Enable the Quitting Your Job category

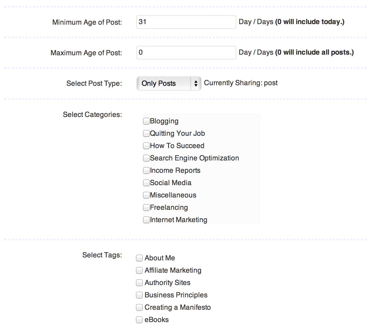[146, 133]
